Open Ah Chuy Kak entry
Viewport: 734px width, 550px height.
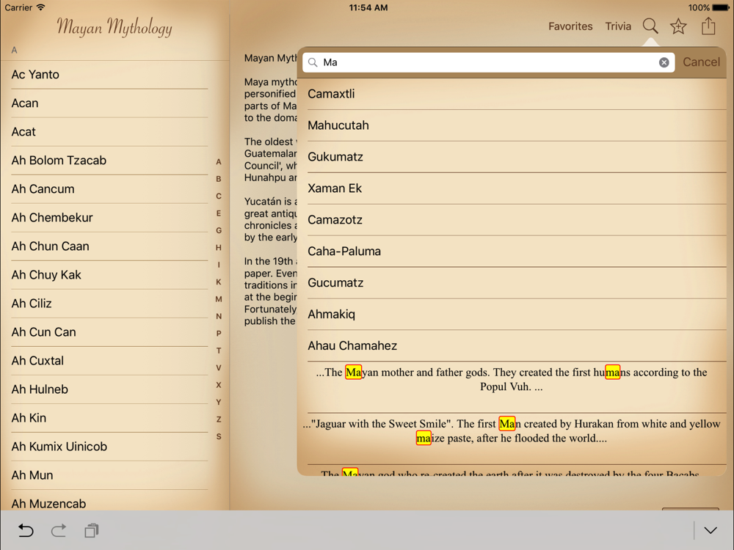click(x=109, y=275)
